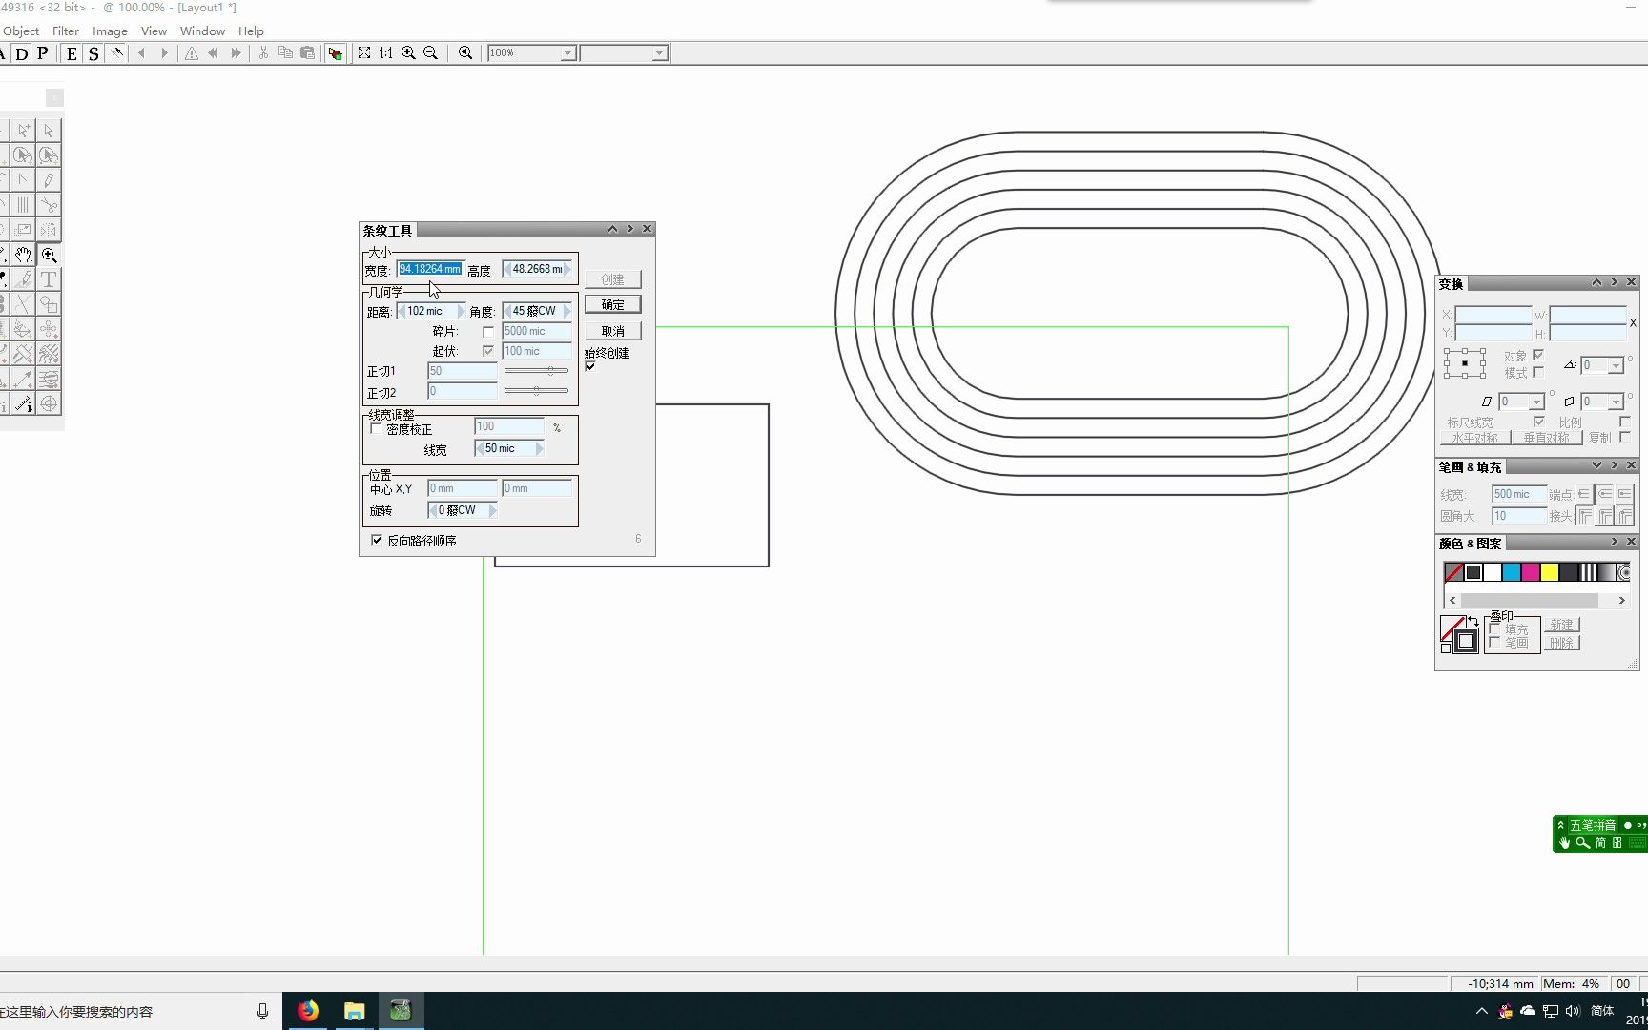This screenshot has height=1030, width=1648.
Task: Open the View menu
Action: (x=154, y=31)
